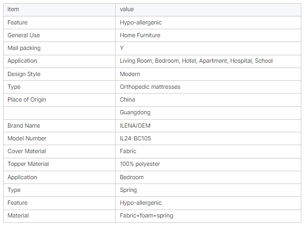
Task: Select the Hypo-allergenic value in first row
Action: pos(141,22)
